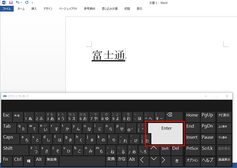Click the 下に表示 key
This screenshot has height=168, width=237.
coord(224,139)
